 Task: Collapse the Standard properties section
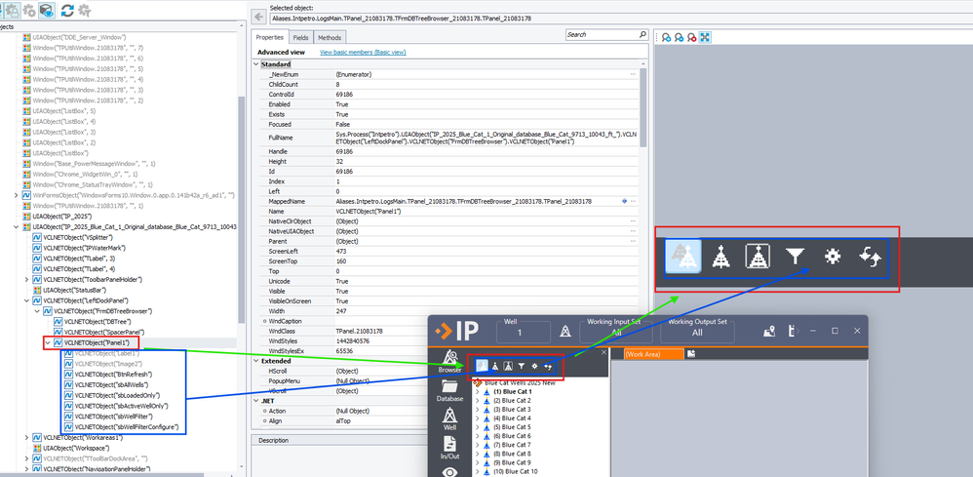click(257, 64)
